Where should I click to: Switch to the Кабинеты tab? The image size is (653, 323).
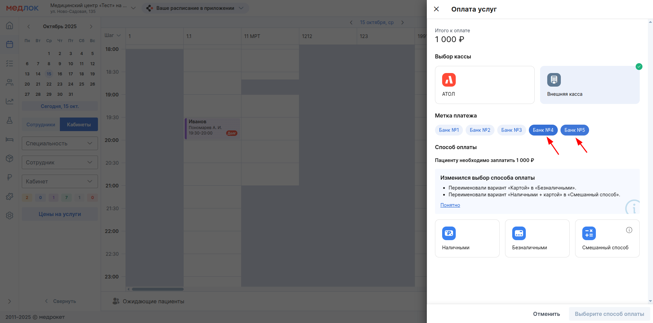(79, 125)
